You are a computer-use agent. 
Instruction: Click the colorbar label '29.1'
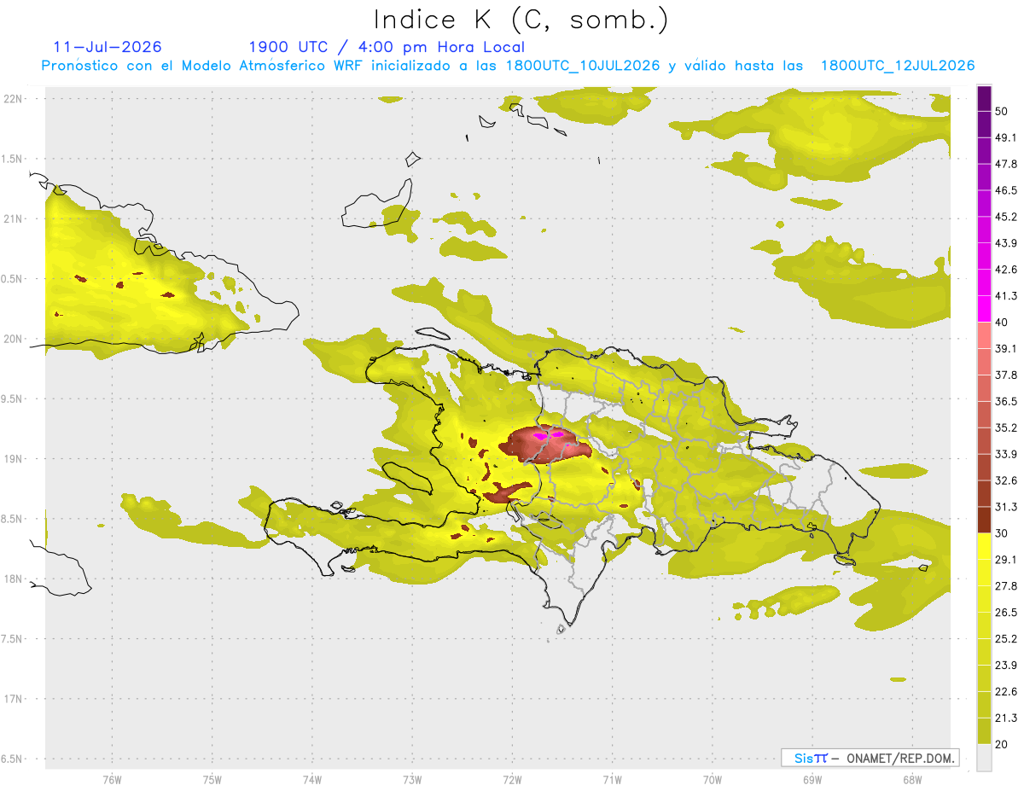tap(1006, 560)
